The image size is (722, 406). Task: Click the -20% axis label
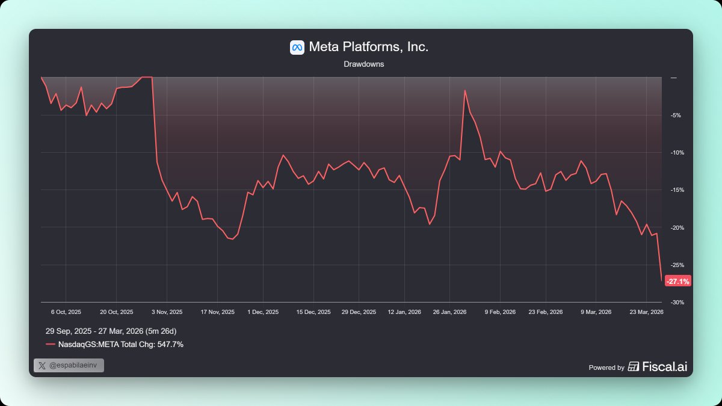677,228
